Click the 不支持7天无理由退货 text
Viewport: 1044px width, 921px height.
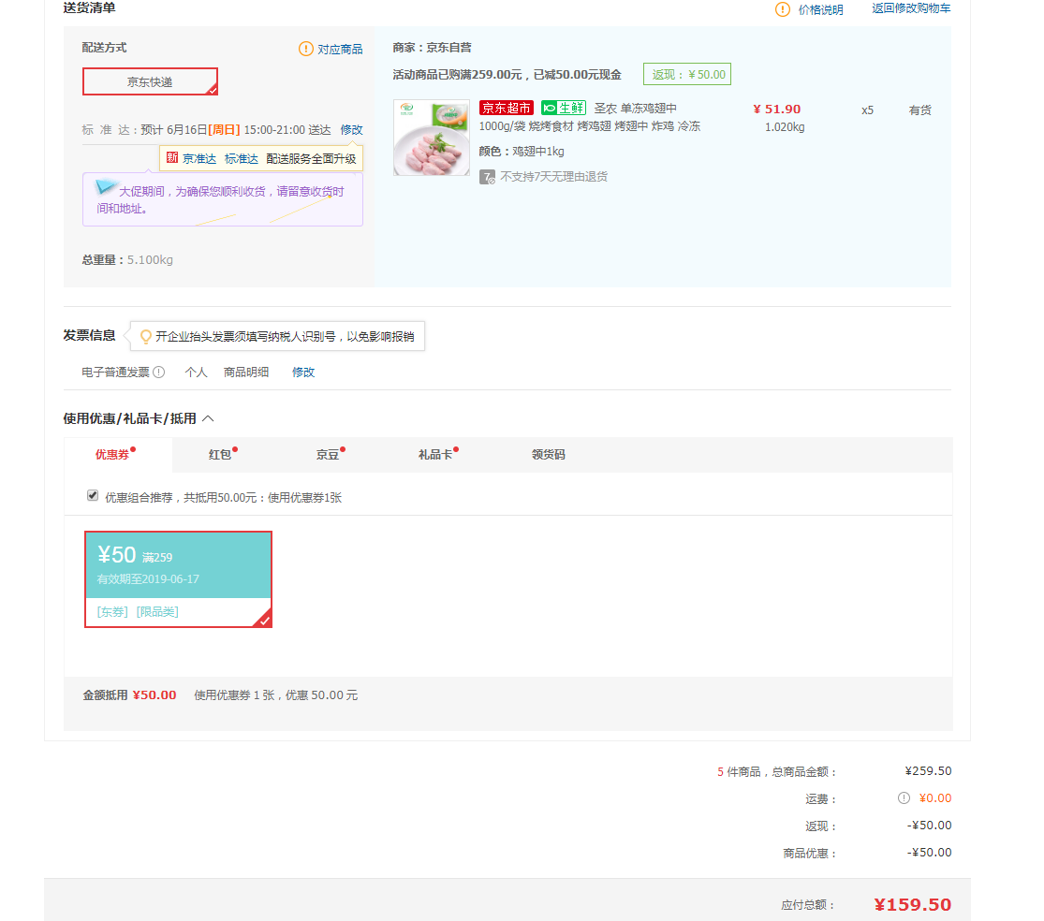(x=554, y=177)
